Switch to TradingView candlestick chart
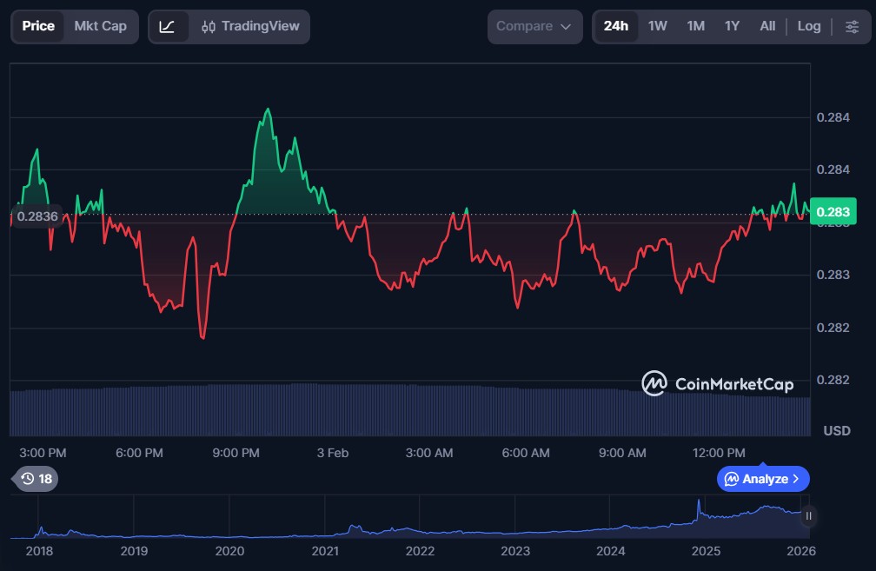 [249, 26]
